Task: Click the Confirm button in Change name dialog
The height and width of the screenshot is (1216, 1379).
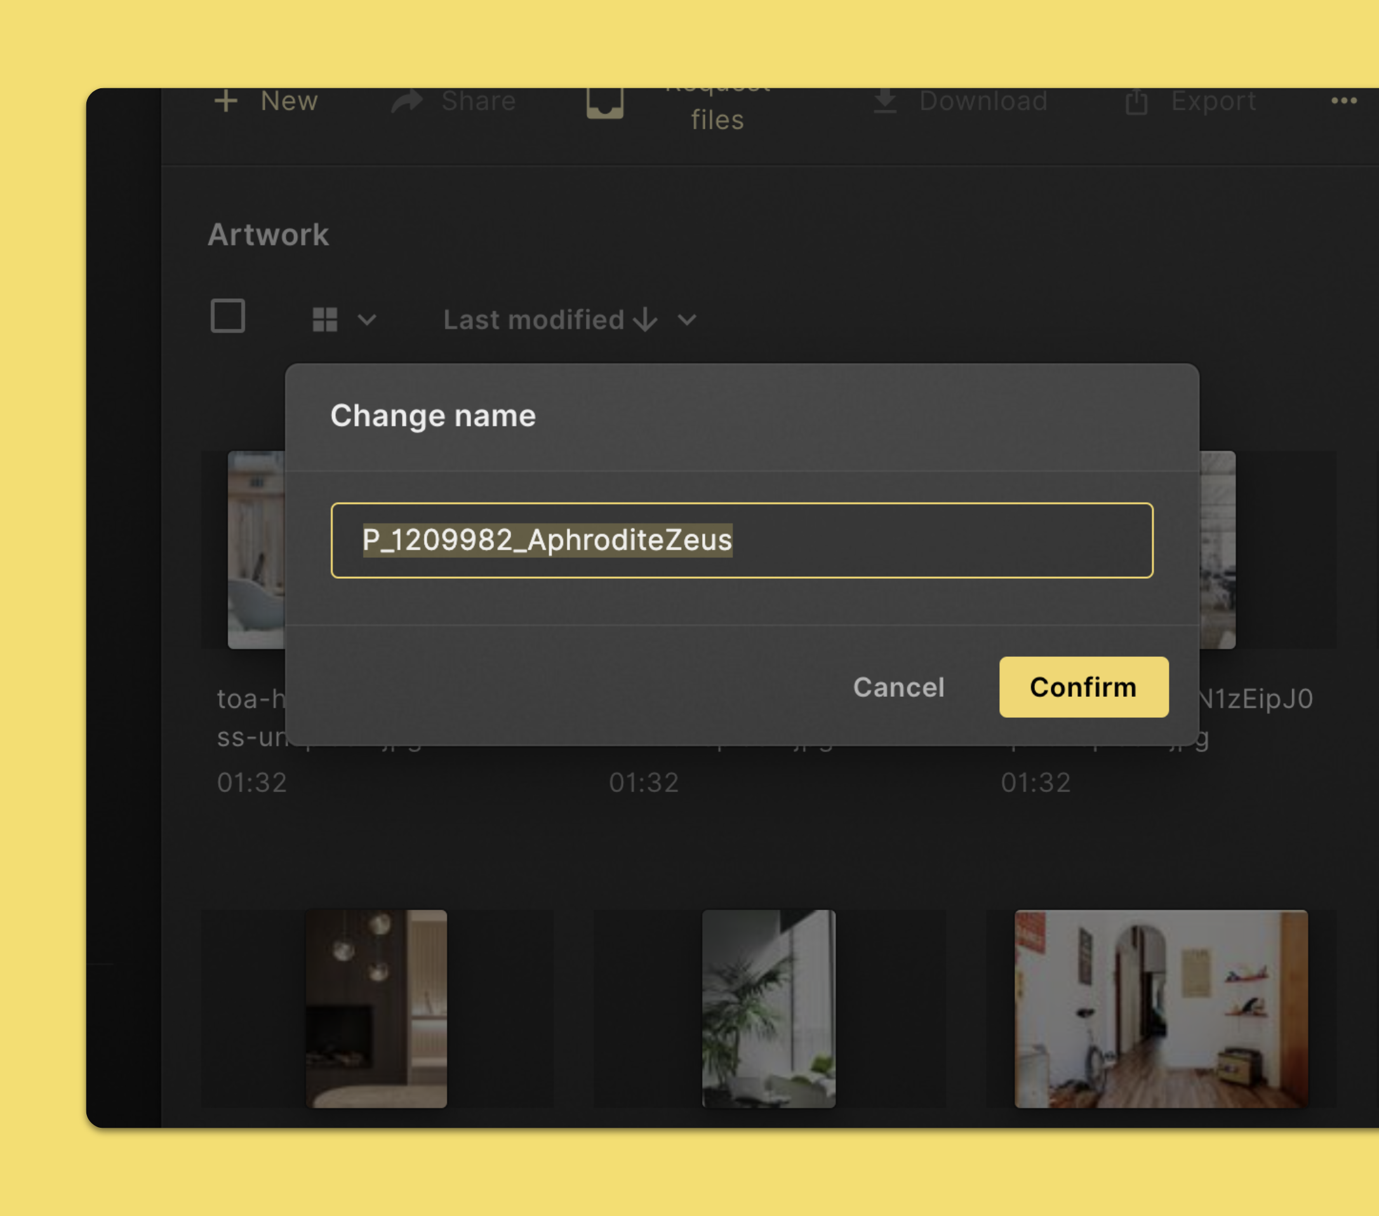Action: (1084, 687)
